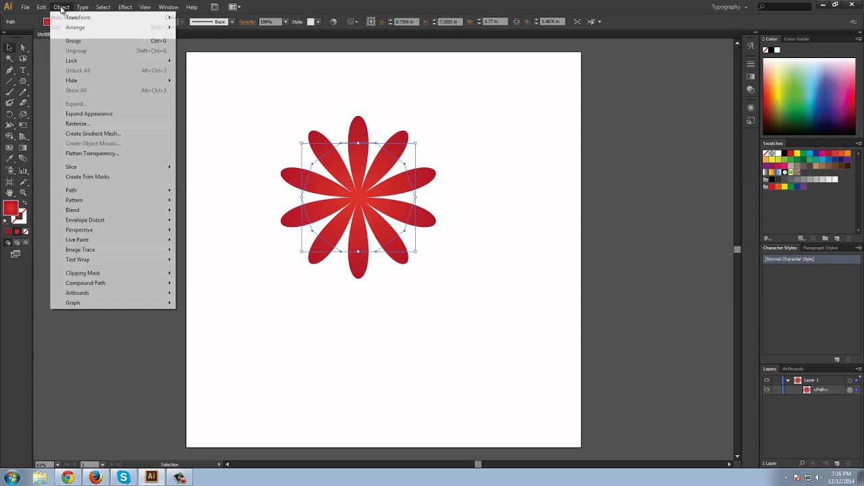Viewport: 864px width, 486px height.
Task: Select the Selection tool (black arrow)
Action: (x=9, y=48)
